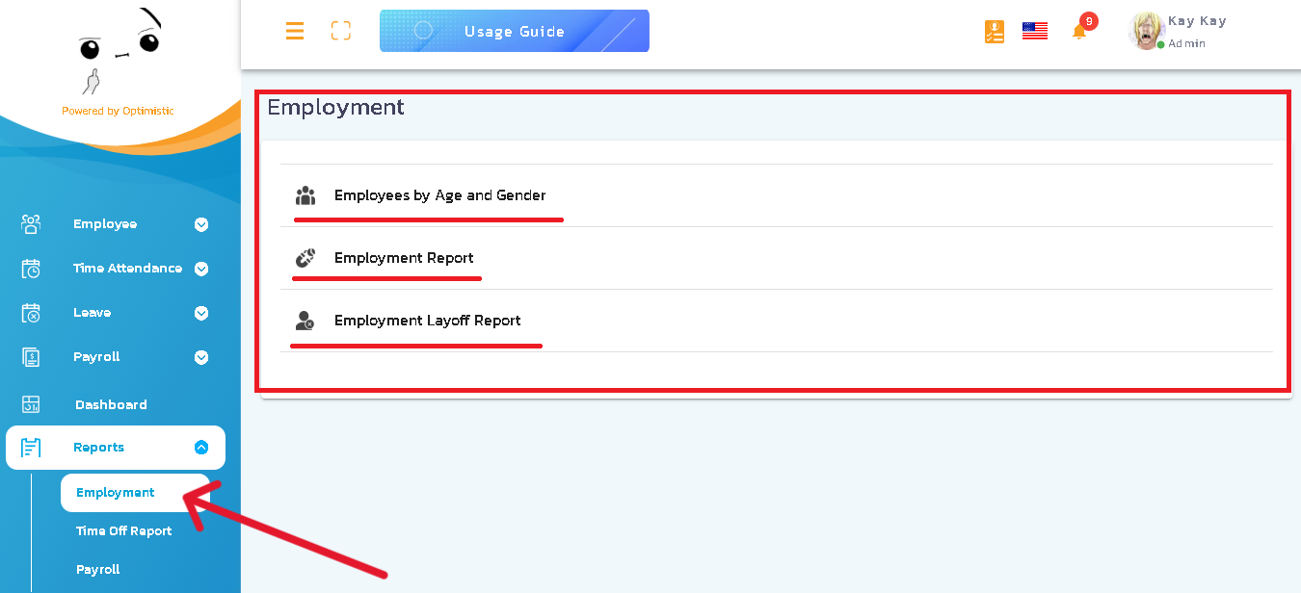
Task: Expand the Employee menu dropdown
Action: pos(201,223)
